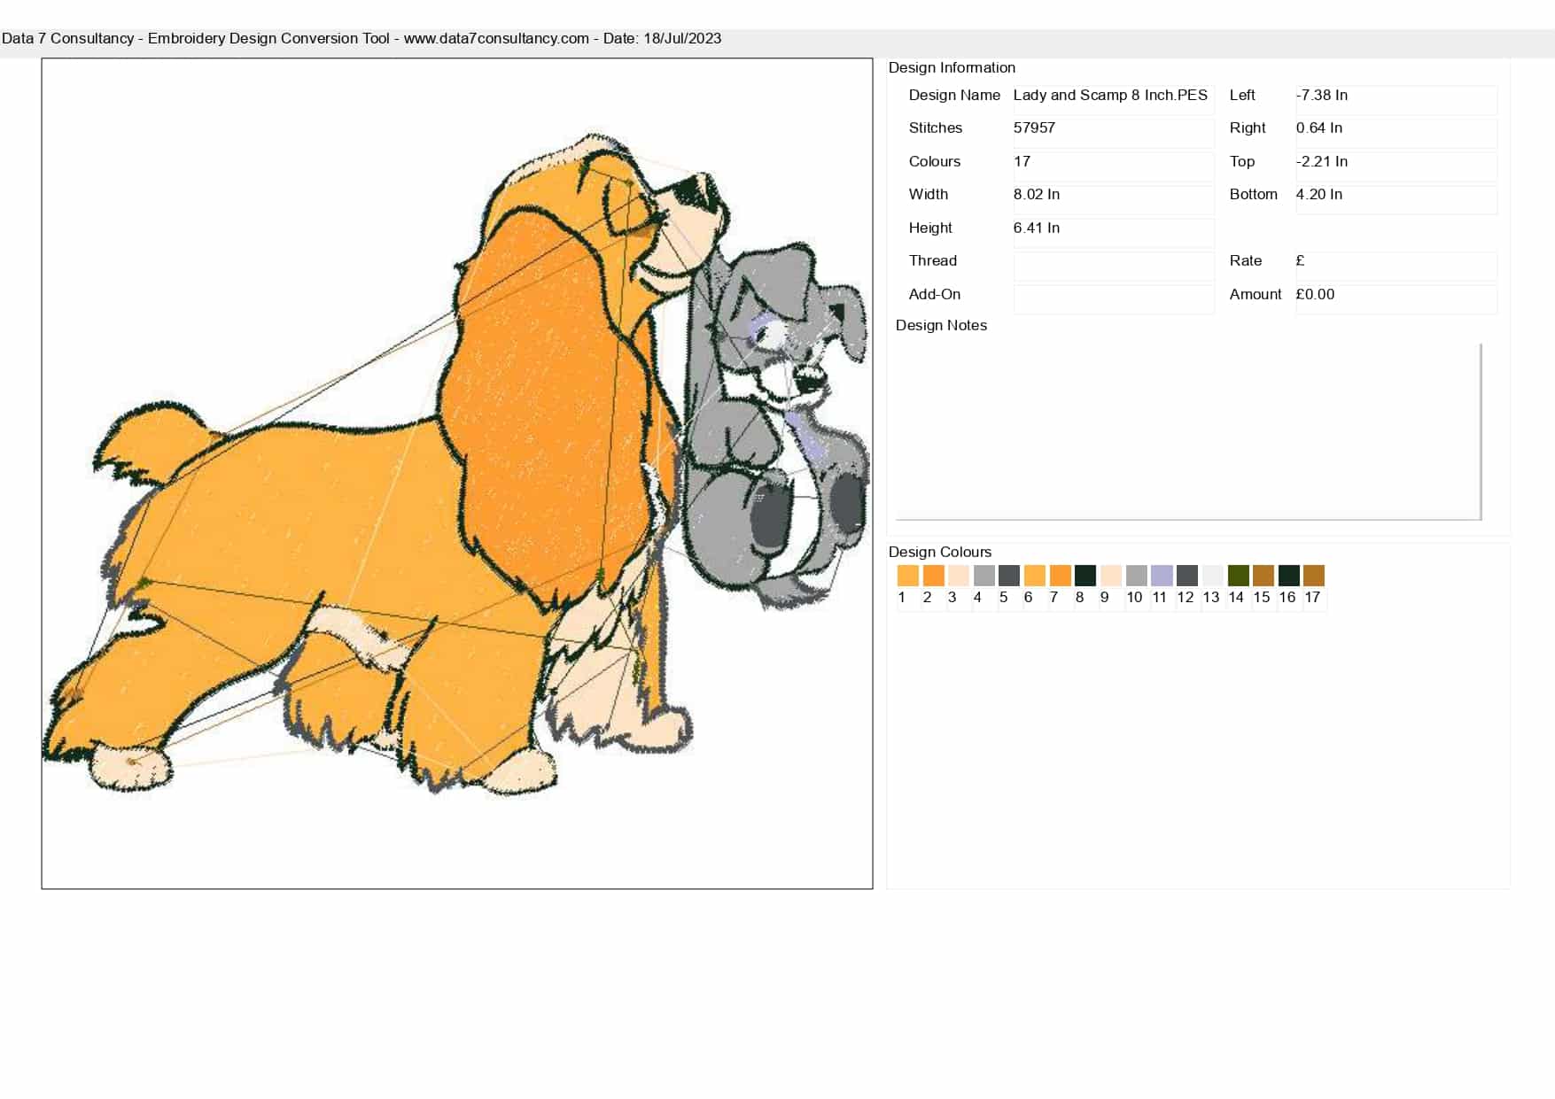Viewport: 1555px width, 1099px height.
Task: Click the Bottom value 4.20 In
Action: (x=1396, y=199)
